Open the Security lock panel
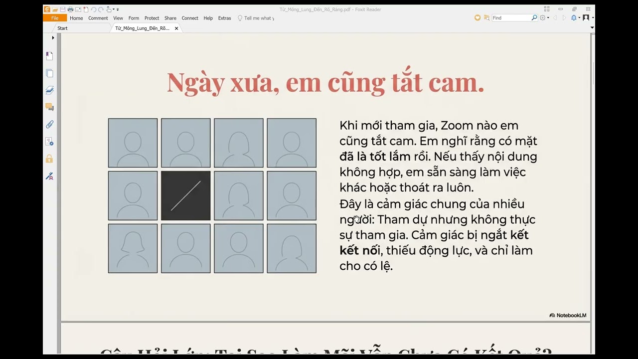638x359 pixels. 49,159
